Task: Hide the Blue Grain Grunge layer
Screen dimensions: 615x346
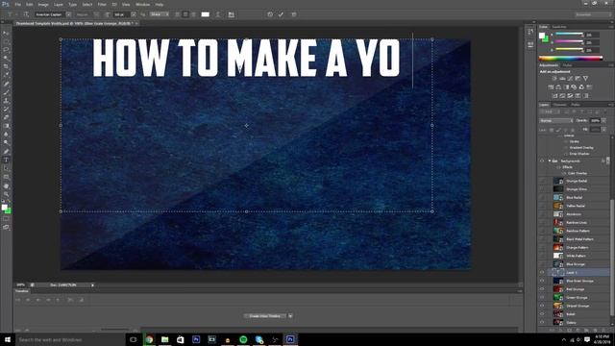Action: click(542, 281)
